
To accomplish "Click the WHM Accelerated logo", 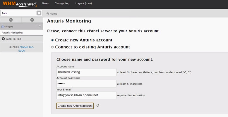I will [20, 4].
